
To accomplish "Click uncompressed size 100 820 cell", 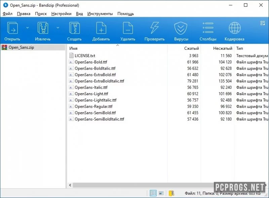I will click(x=225, y=113).
